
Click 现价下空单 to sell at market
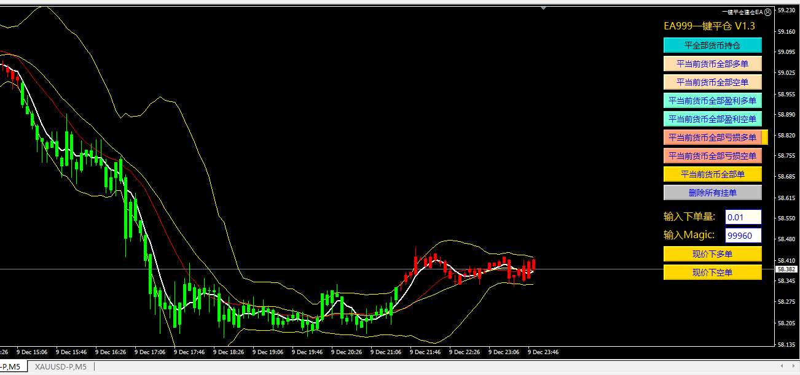[x=713, y=273]
